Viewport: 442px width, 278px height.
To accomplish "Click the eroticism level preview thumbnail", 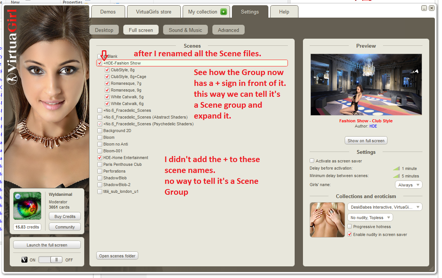I will 327,220.
